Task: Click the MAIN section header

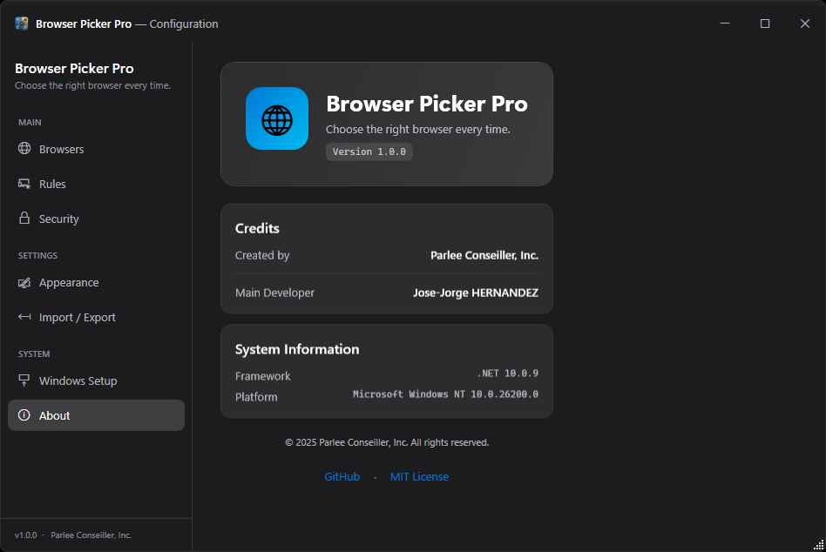Action: tap(30, 122)
